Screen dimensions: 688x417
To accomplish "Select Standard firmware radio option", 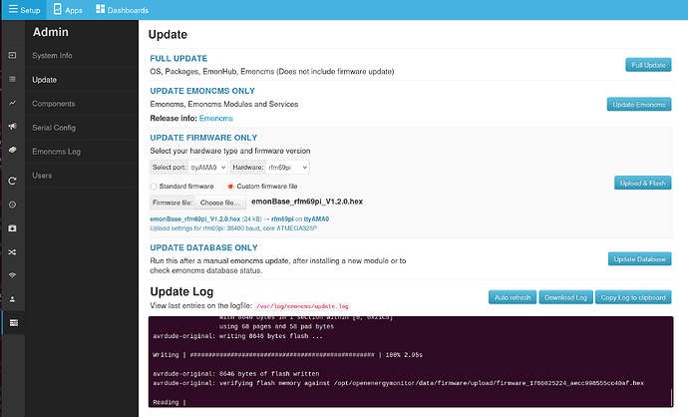I will coord(154,187).
